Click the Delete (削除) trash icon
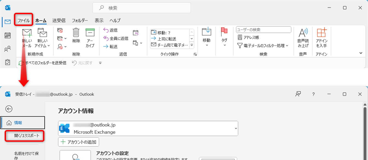368x160 pixels. pos(76,33)
